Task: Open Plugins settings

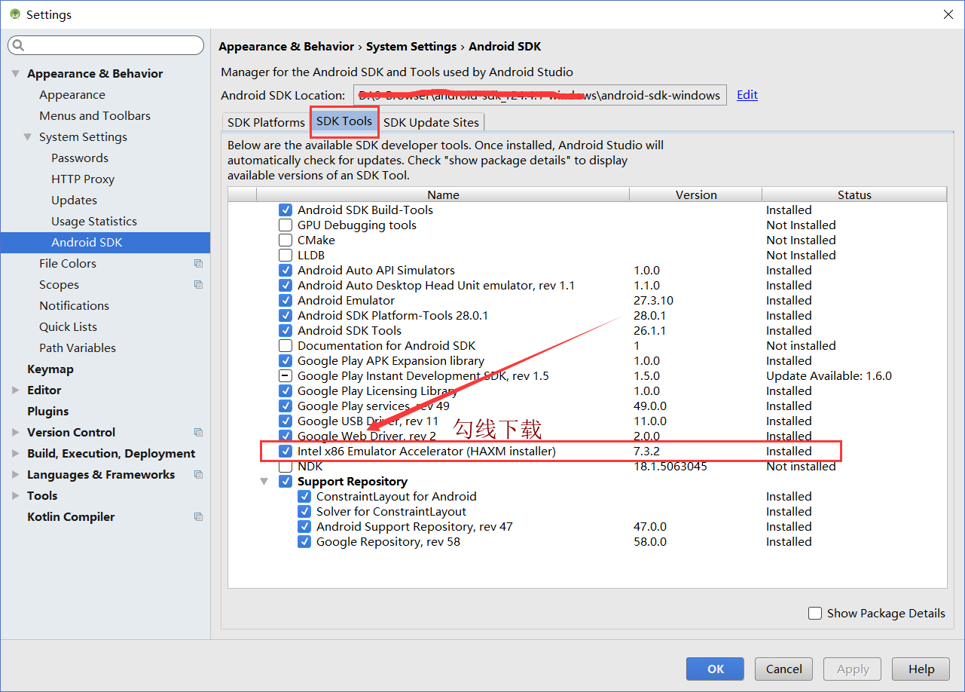Action: pos(47,412)
